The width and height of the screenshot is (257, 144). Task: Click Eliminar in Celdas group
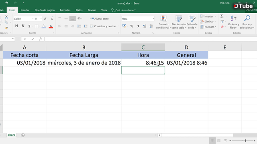pyautogui.click(x=208, y=22)
